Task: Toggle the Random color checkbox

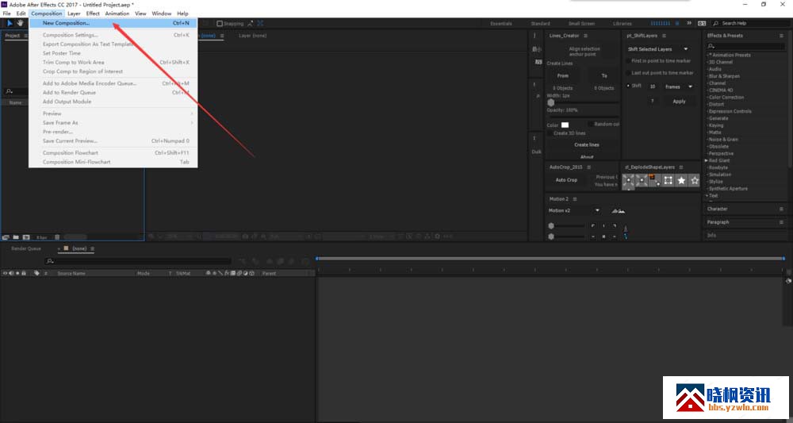Action: click(x=591, y=124)
